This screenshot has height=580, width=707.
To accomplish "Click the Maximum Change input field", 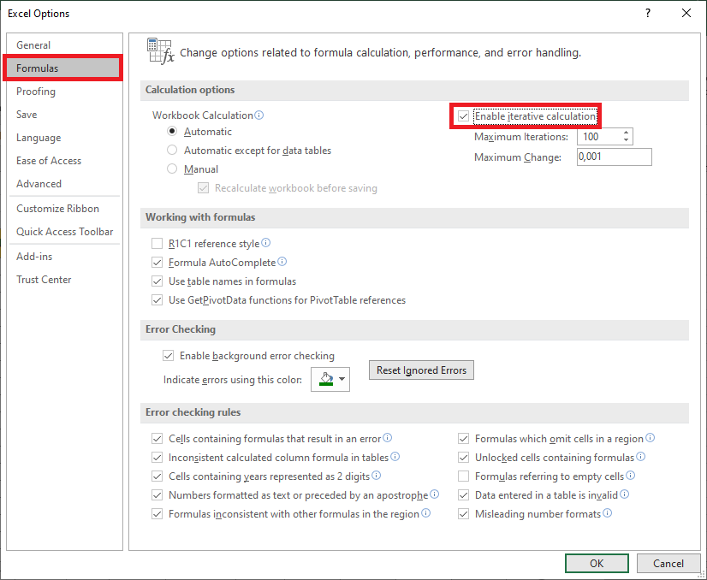I will (614, 157).
